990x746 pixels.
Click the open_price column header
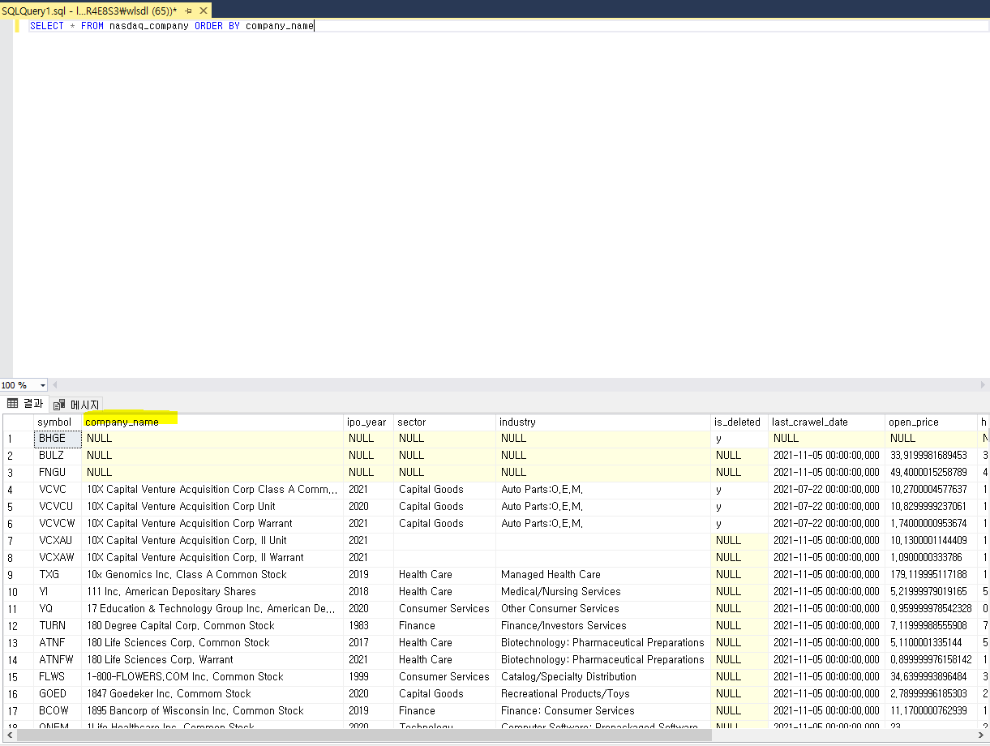pyautogui.click(x=932, y=422)
